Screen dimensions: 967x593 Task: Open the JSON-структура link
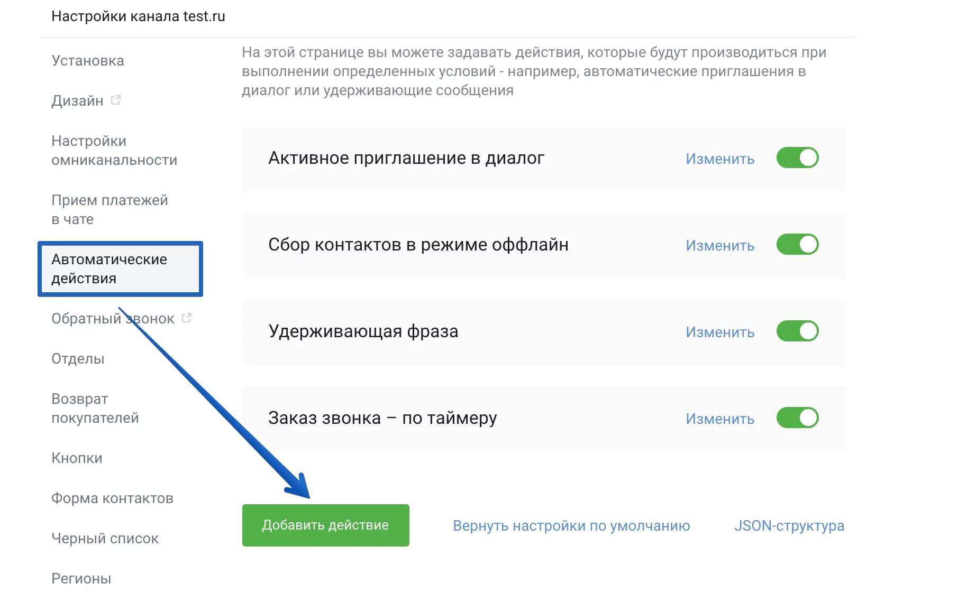[789, 526]
